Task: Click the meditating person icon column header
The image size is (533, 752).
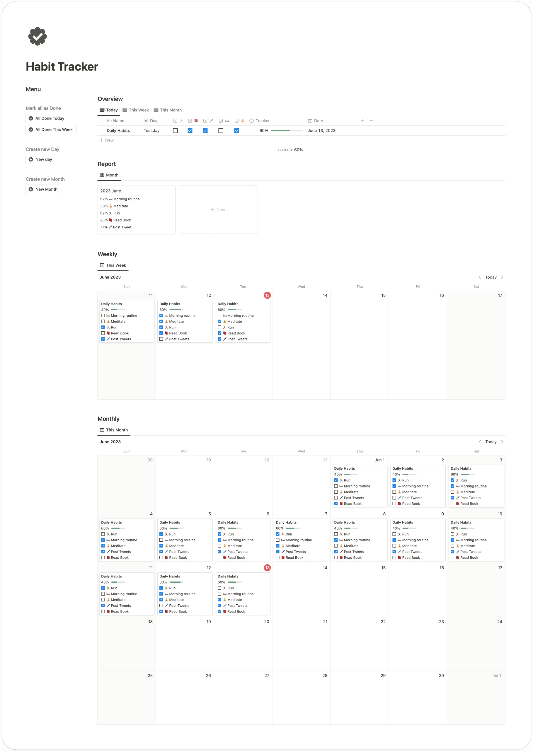Action: pyautogui.click(x=243, y=121)
